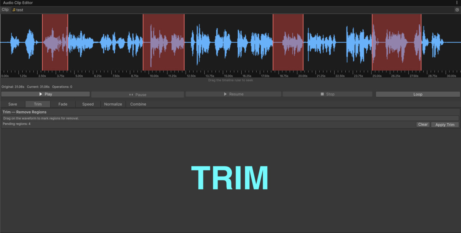
Task: Click 'Drag the timeline ruler to seek' hint
Action: pos(230,80)
